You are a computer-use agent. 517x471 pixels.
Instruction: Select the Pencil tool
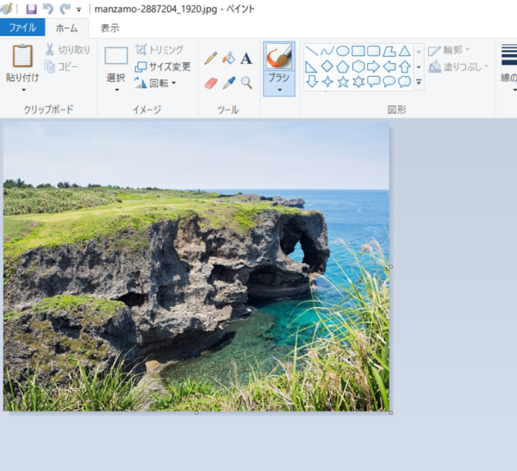coord(211,58)
